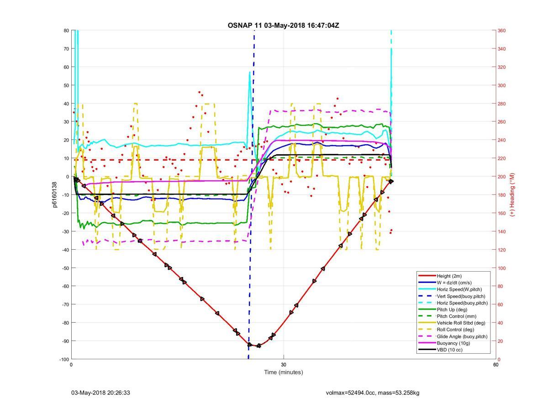The image size is (548, 404).
Task: Select the Glide Angle (buoy,pitch) legend entry
Action: point(462,336)
